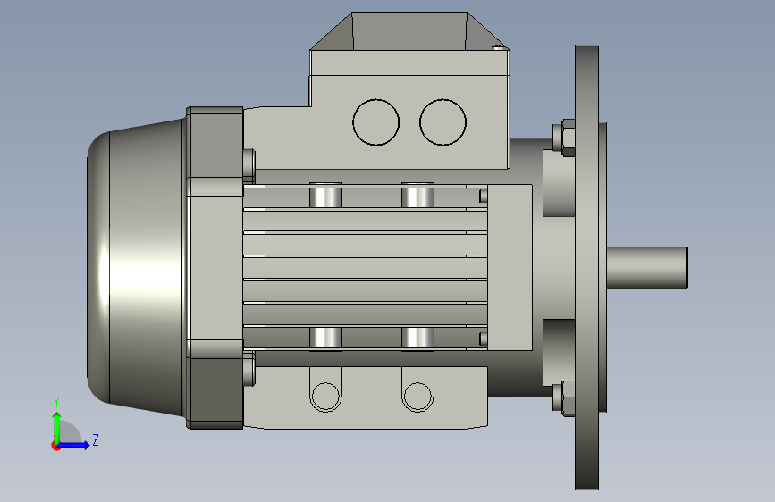Select the terminal box lid on top
Image resolution: width=775 pixels, height=502 pixels.
pos(409,44)
